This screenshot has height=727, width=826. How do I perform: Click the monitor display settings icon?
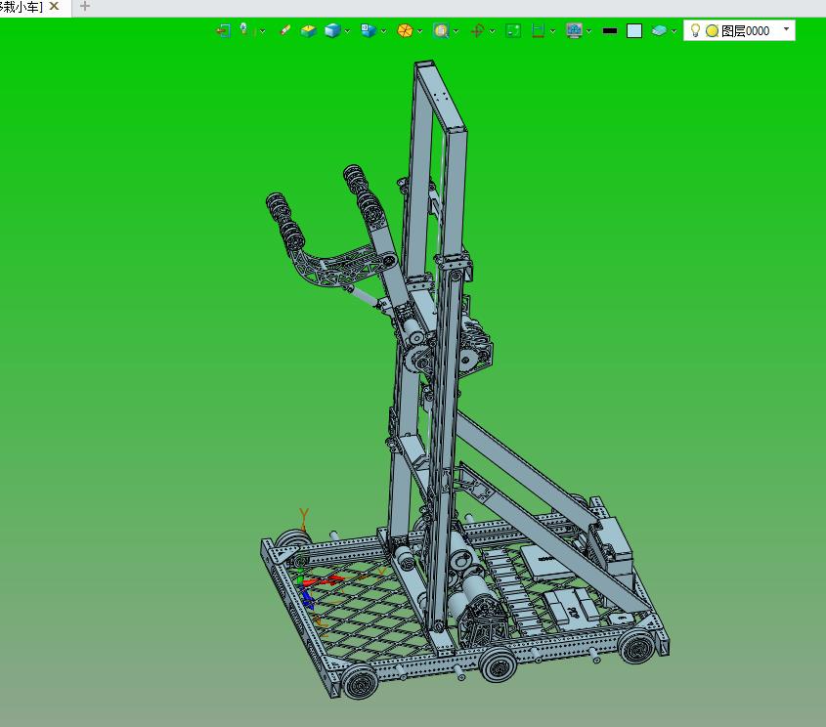click(574, 31)
